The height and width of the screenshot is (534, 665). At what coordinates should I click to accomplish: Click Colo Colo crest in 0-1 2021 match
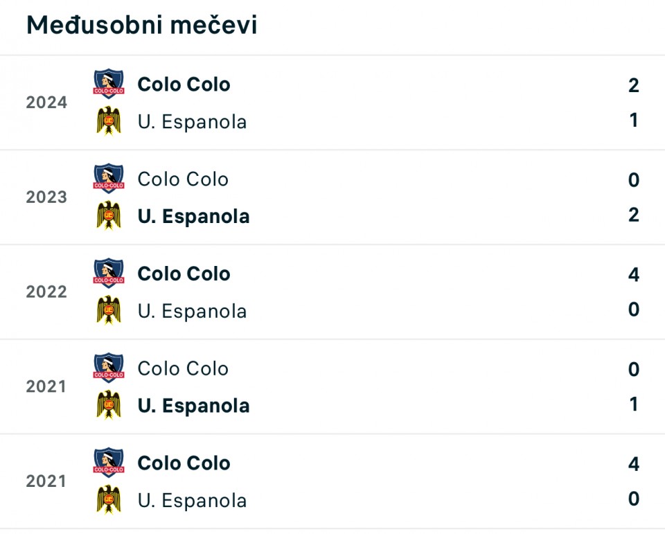point(109,367)
